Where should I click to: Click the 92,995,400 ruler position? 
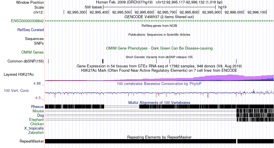[99, 12]
